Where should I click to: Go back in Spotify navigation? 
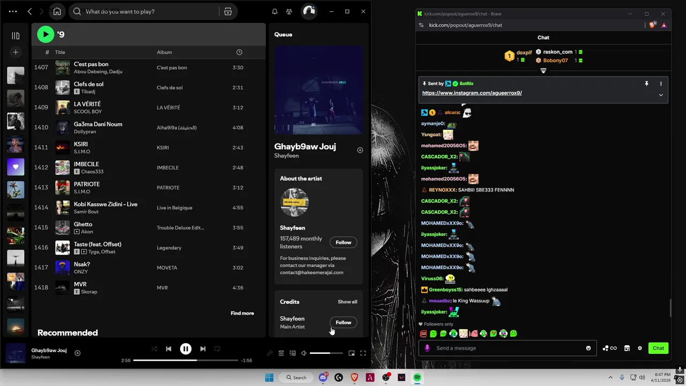coord(30,11)
